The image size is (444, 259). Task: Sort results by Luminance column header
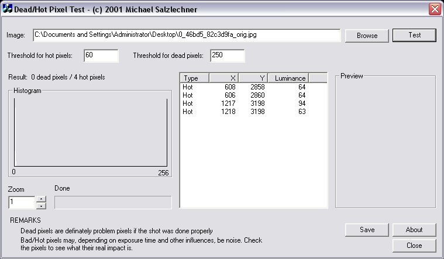pos(288,78)
